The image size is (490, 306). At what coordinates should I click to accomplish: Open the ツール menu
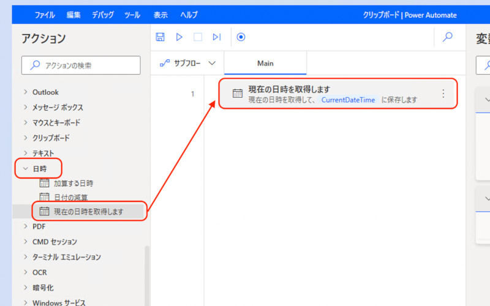pyautogui.click(x=132, y=15)
